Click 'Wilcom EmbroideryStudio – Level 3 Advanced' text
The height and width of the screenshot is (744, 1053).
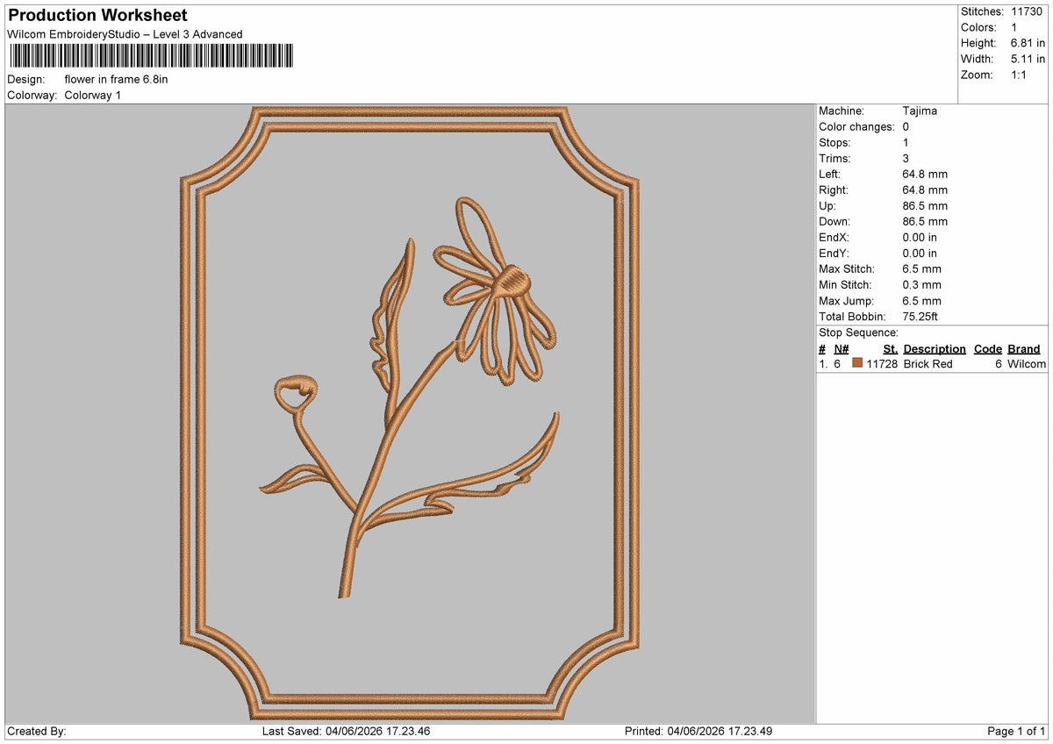click(x=125, y=34)
